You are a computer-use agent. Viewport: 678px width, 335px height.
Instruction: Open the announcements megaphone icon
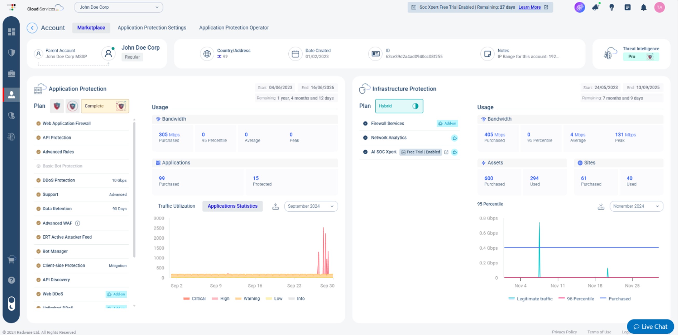pyautogui.click(x=596, y=7)
